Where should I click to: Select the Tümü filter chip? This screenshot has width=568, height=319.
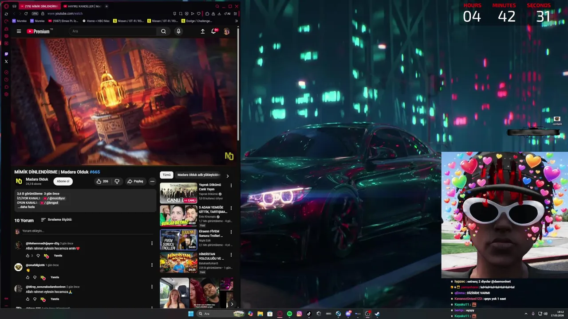point(166,175)
